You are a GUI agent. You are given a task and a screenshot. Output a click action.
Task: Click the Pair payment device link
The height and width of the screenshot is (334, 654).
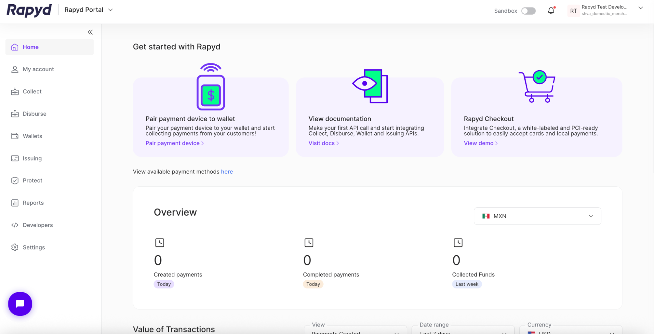click(x=172, y=143)
